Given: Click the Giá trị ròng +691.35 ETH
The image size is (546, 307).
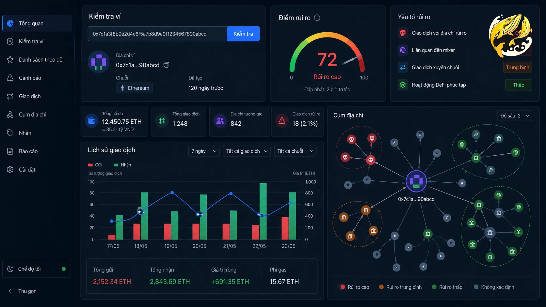Looking at the screenshot, I should point(230,282).
